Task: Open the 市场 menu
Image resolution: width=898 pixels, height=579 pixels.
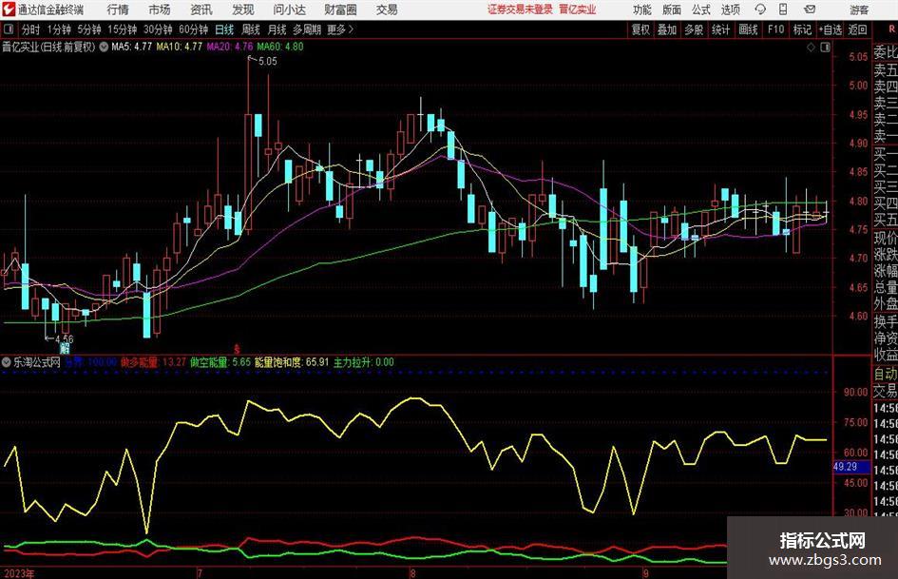Action: point(160,10)
